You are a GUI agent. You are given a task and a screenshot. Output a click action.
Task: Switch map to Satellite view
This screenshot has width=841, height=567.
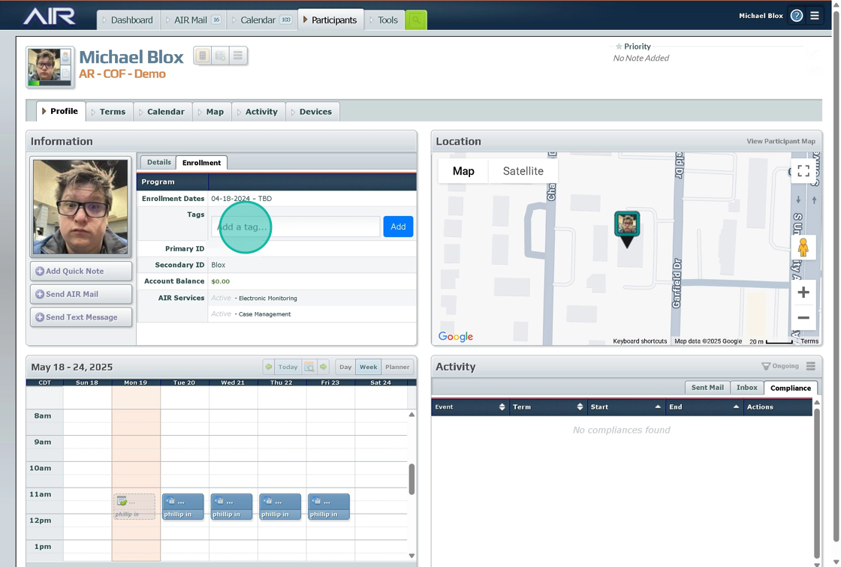tap(523, 171)
